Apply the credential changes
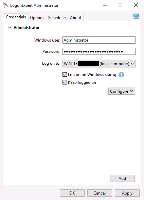The width and height of the screenshot is (144, 200). [x=127, y=193]
